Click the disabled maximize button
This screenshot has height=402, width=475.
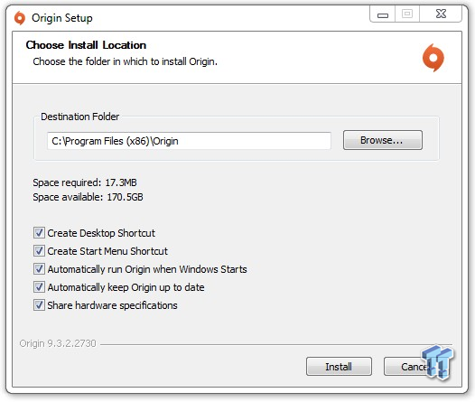tap(407, 14)
